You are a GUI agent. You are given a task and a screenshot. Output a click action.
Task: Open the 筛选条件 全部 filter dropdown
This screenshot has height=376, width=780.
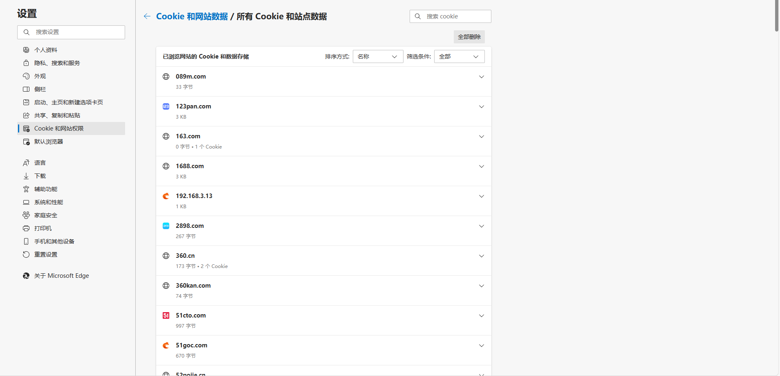click(459, 56)
